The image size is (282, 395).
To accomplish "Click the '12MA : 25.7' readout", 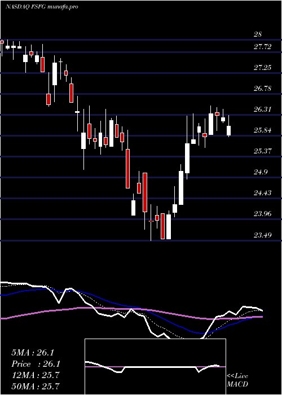I will (35, 375).
